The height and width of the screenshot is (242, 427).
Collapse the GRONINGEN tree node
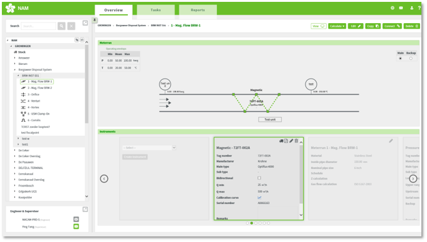(11, 46)
